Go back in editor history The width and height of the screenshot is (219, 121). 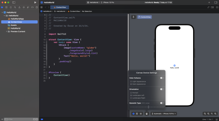click(45, 7)
